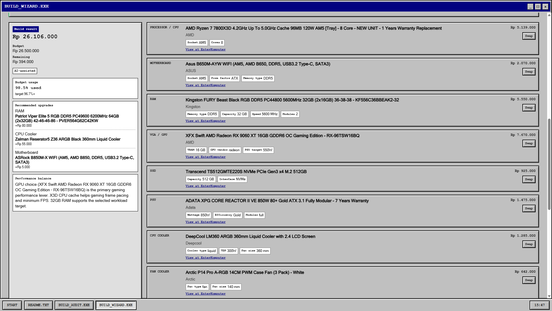Viewport: 552px width, 311px height.
Task: Click the Modular full tag
Action: pyautogui.click(x=254, y=215)
